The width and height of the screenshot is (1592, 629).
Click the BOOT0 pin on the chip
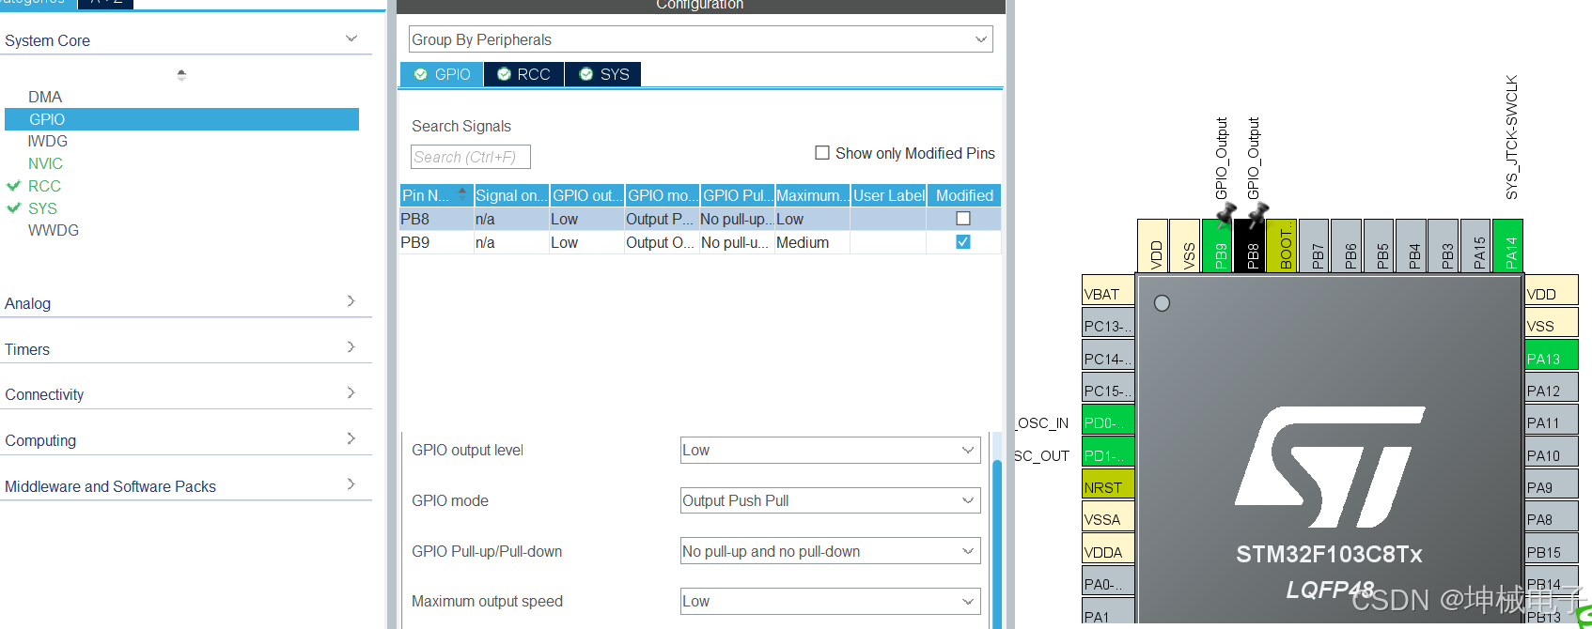click(1282, 245)
